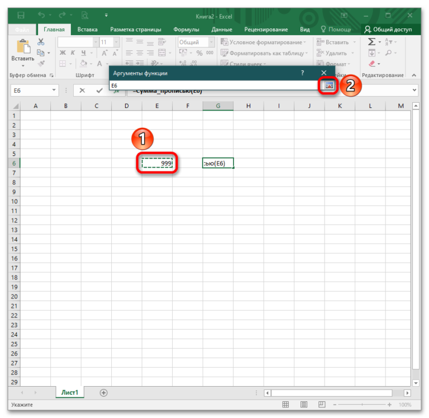Screen dimensions: 429x418
Task: Click the Вставить paste clipboard icon
Action: pyautogui.click(x=23, y=46)
